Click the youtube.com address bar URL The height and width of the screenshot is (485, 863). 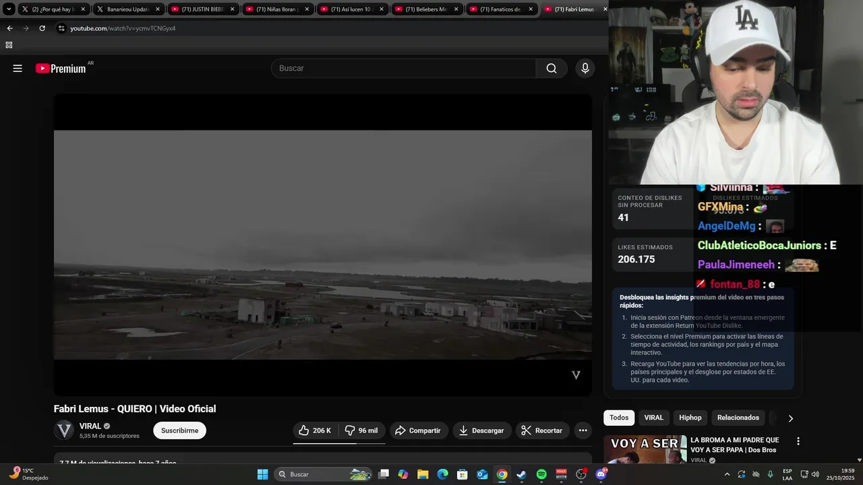coord(123,28)
